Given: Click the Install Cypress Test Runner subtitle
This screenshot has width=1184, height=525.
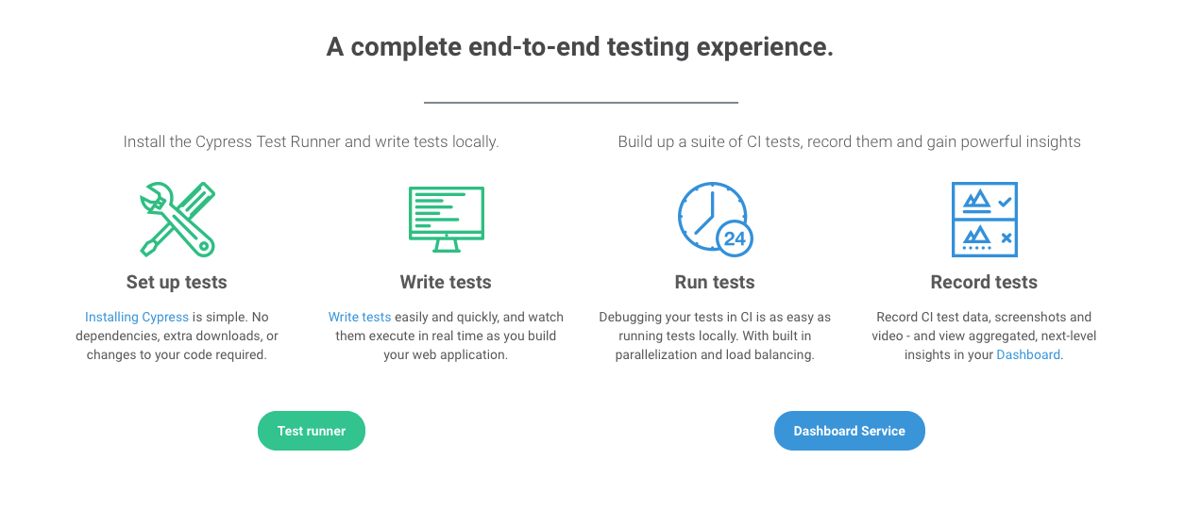Looking at the screenshot, I should pyautogui.click(x=311, y=142).
